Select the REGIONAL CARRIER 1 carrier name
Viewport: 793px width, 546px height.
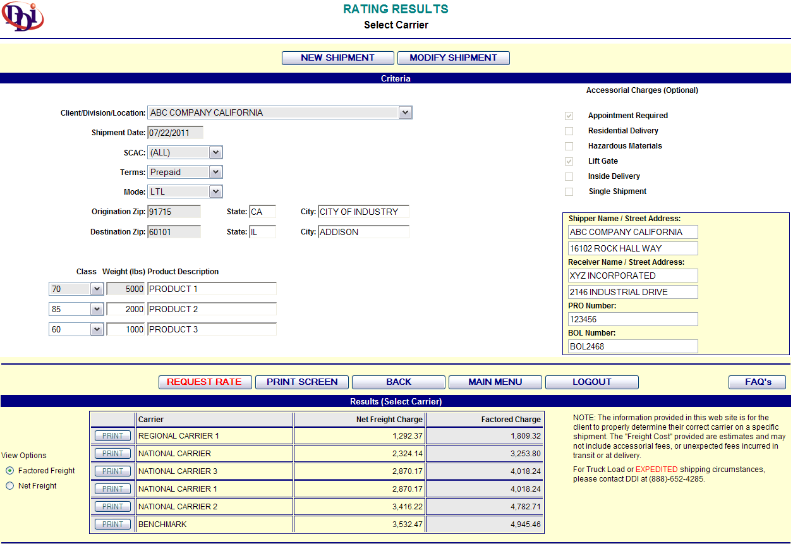[179, 436]
